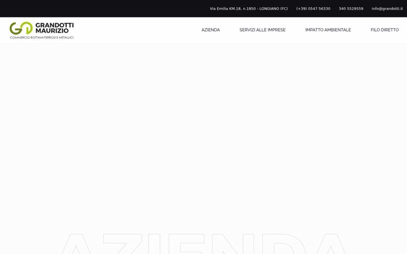Go to IMPATTO AMBIENTALE page
The height and width of the screenshot is (254, 407).
(x=328, y=30)
